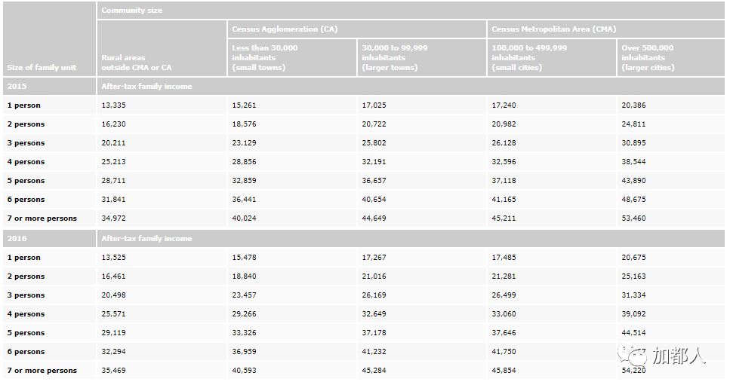Viewport: 730px width, 388px height.
Task: Select the 2016 year row label
Action: 17,239
